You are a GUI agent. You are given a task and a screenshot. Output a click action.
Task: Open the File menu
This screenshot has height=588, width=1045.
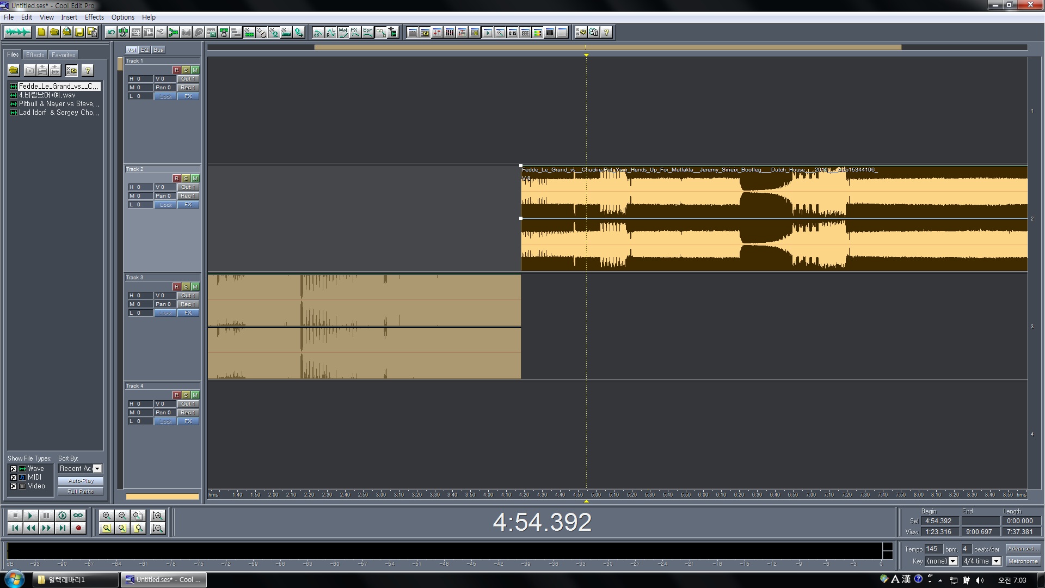pos(9,17)
